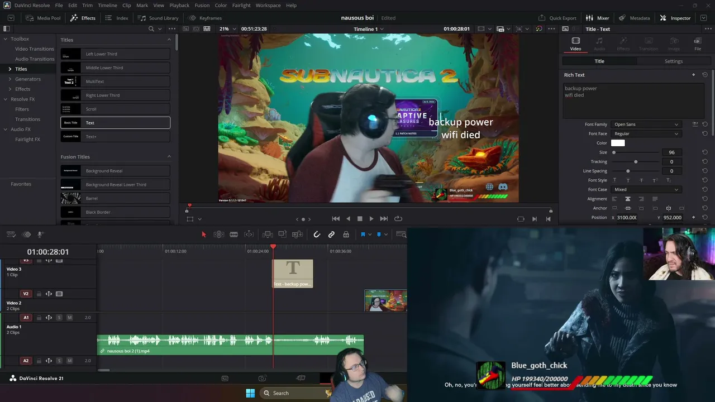Select the nausous boi 2 (1).mp4 audio clip

(231, 344)
